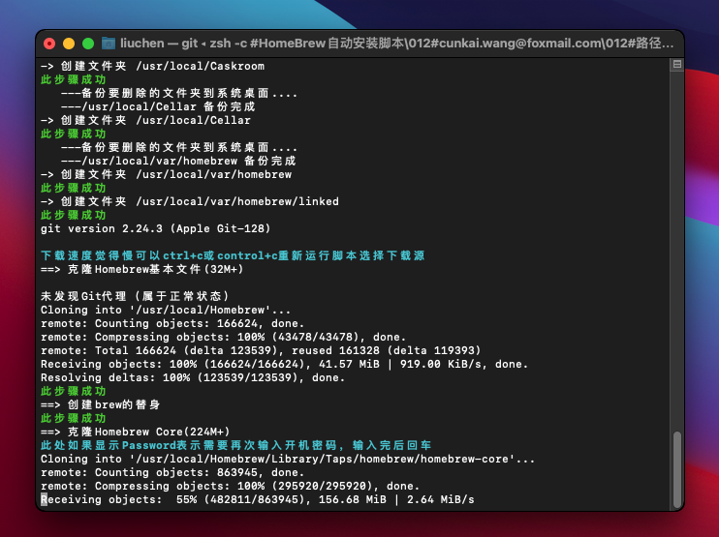Click the line '创建文件夹 /usr/local/Caskroom'

153,66
